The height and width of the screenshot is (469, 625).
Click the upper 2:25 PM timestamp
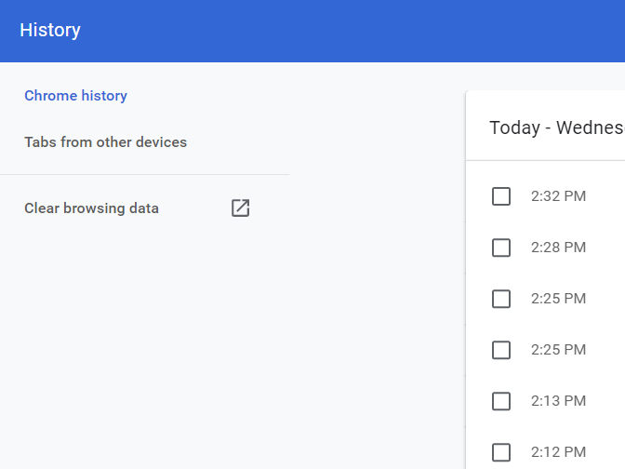(558, 299)
